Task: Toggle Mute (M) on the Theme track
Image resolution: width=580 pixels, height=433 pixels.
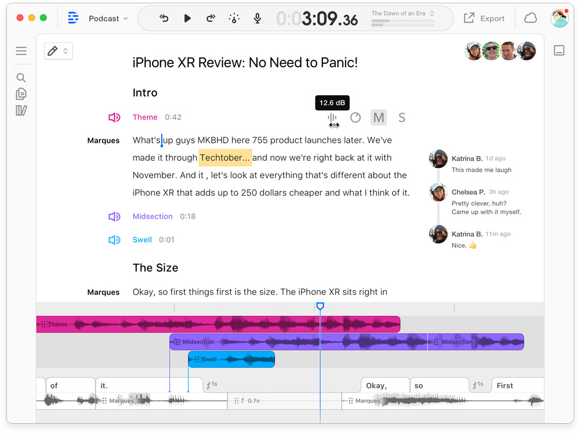Action: pyautogui.click(x=379, y=118)
